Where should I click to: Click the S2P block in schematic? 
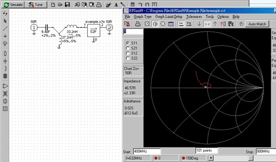point(94,31)
